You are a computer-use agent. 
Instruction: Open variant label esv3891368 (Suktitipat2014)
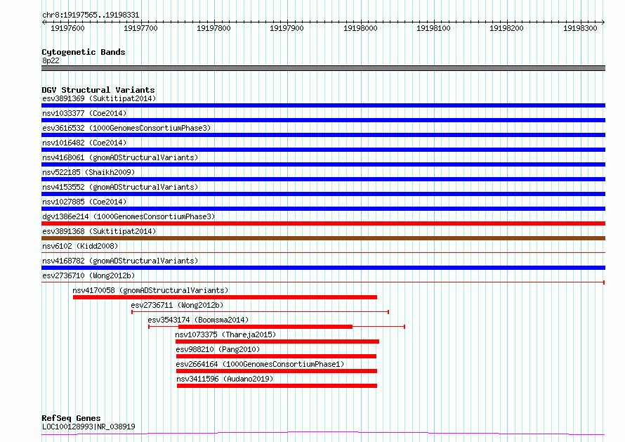coord(99,231)
